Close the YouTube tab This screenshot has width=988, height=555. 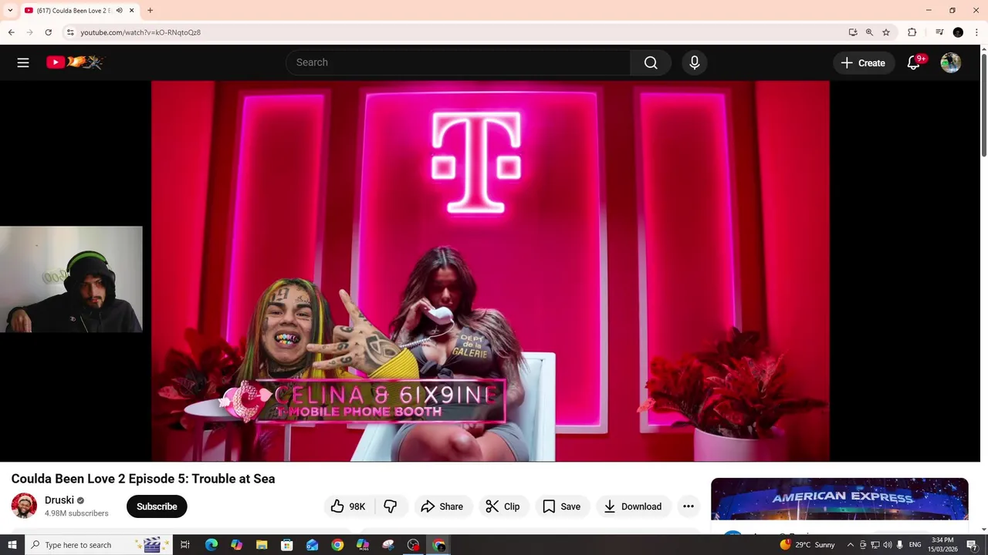tap(132, 10)
